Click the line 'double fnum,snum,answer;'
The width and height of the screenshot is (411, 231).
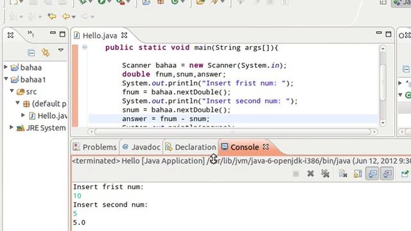[x=174, y=74]
